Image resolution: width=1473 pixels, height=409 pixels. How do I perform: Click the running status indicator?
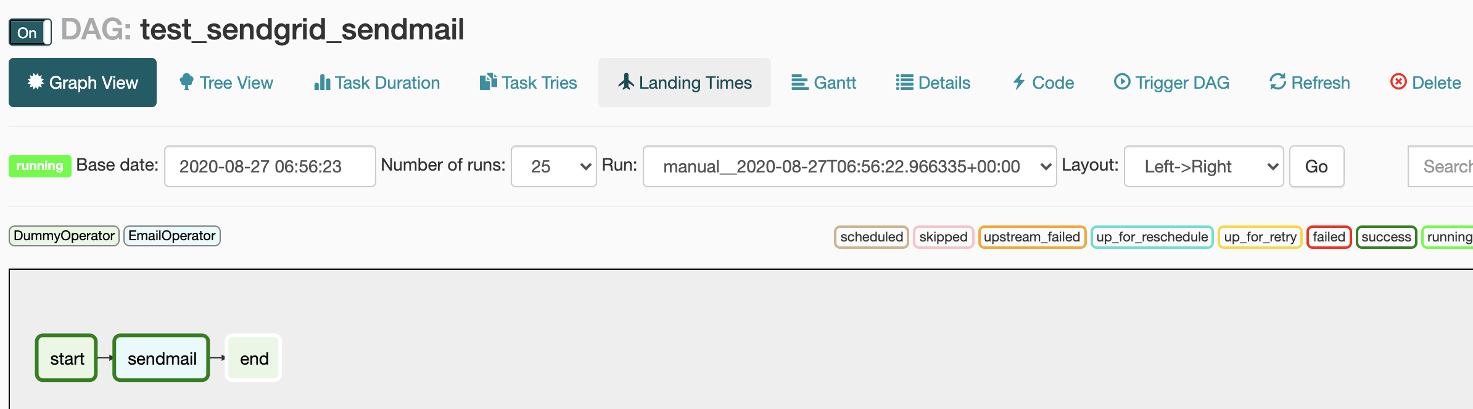pos(39,164)
